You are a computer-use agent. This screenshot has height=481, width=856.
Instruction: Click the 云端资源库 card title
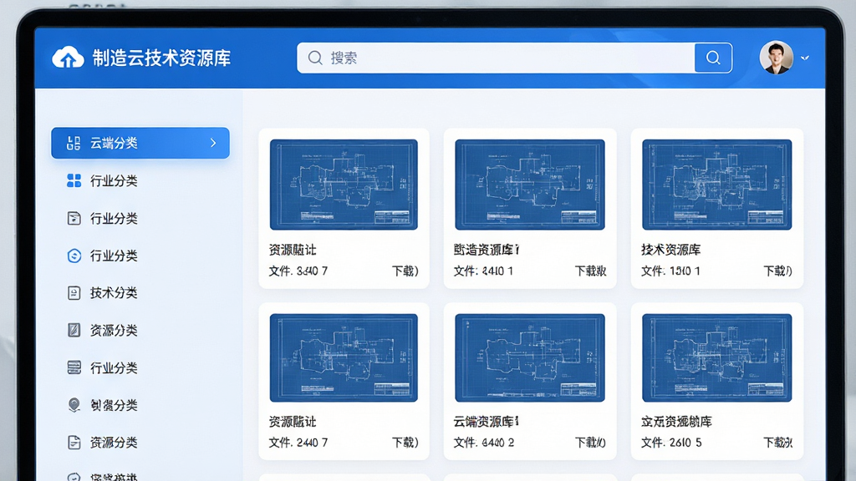[486, 421]
